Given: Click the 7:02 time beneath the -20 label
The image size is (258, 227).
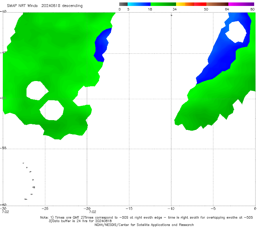Looking at the screenshot, I should pos(92,212).
